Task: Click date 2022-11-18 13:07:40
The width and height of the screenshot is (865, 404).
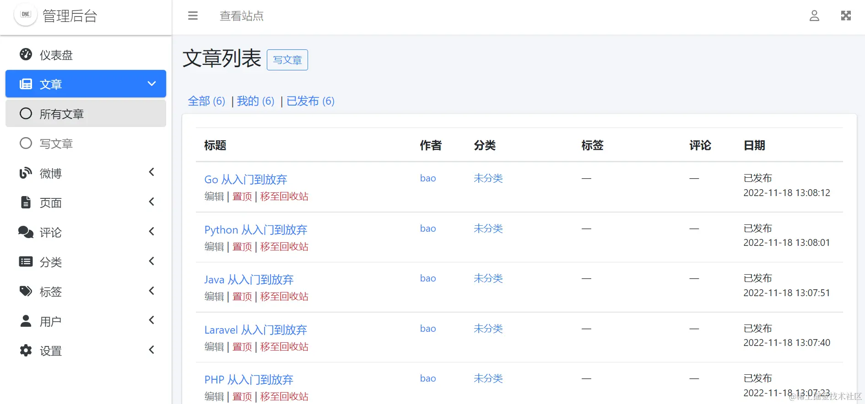Action: coord(787,343)
